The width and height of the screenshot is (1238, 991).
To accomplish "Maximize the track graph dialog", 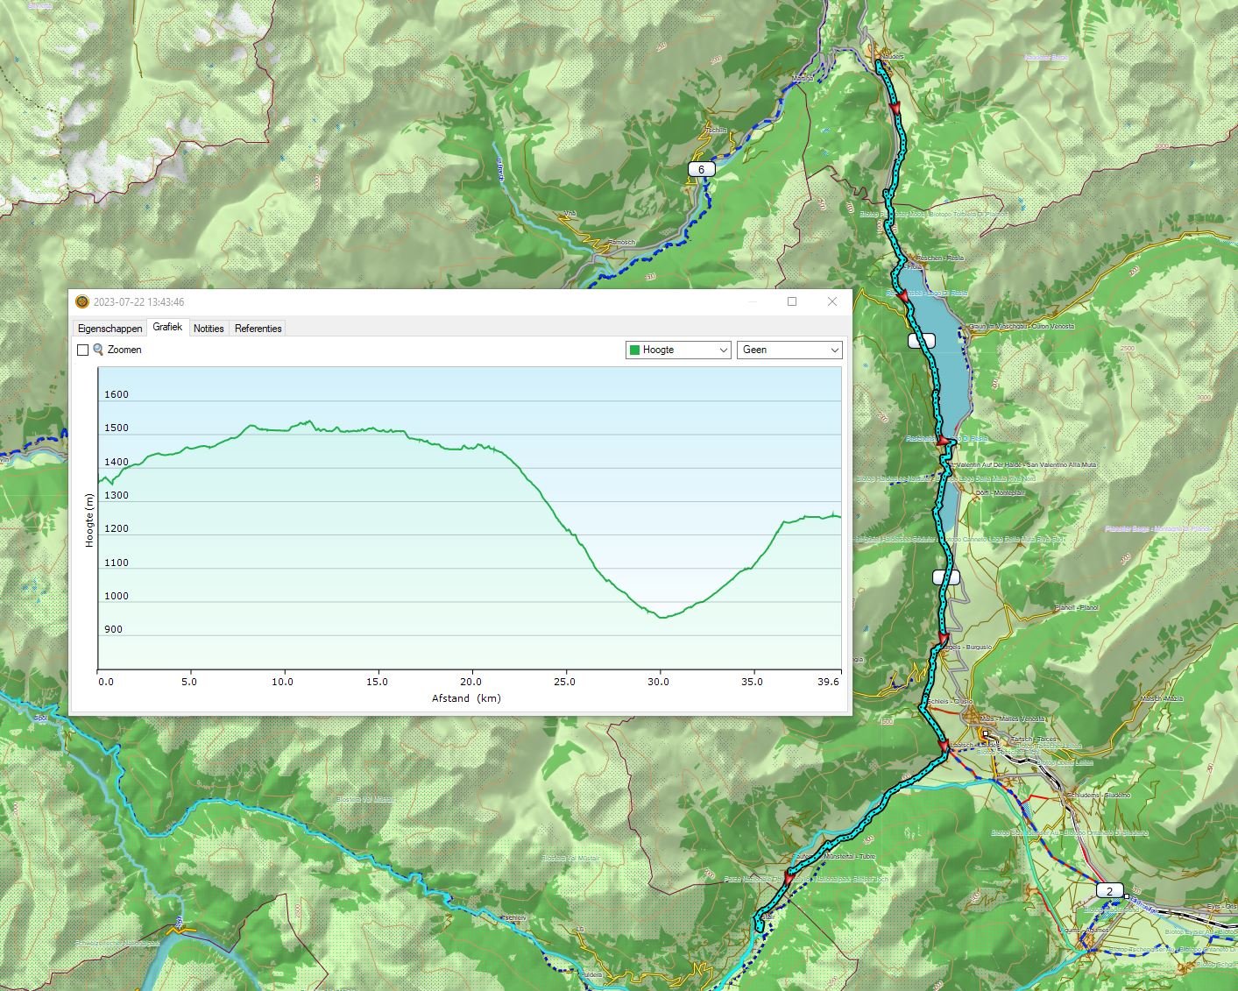I will (x=792, y=301).
